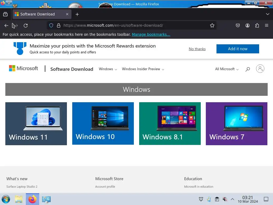
Task: Click the Software Download heading link
Action: point(72,69)
